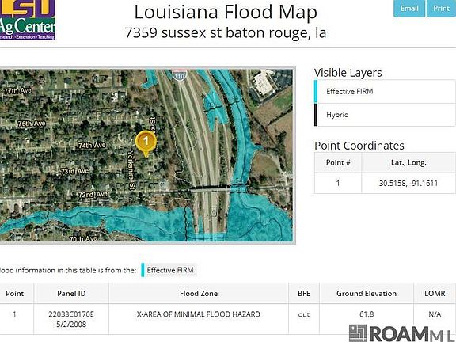The image size is (456, 342).
Task: Click the LSU AgCenter logo
Action: pos(28,20)
